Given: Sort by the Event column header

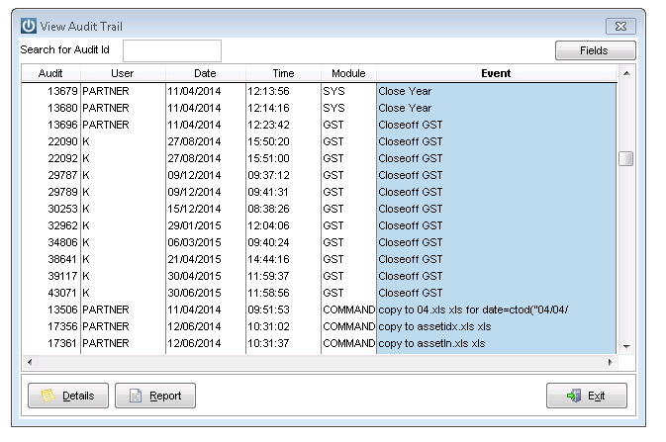Looking at the screenshot, I should [x=496, y=73].
